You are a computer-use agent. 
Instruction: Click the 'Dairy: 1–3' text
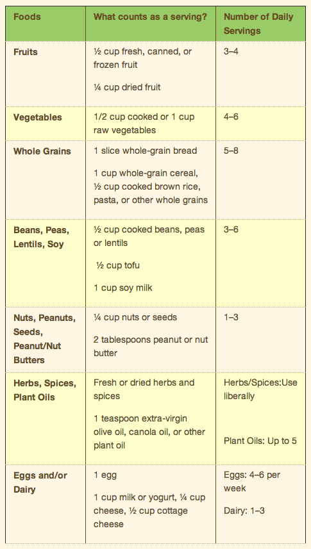pos(244,511)
